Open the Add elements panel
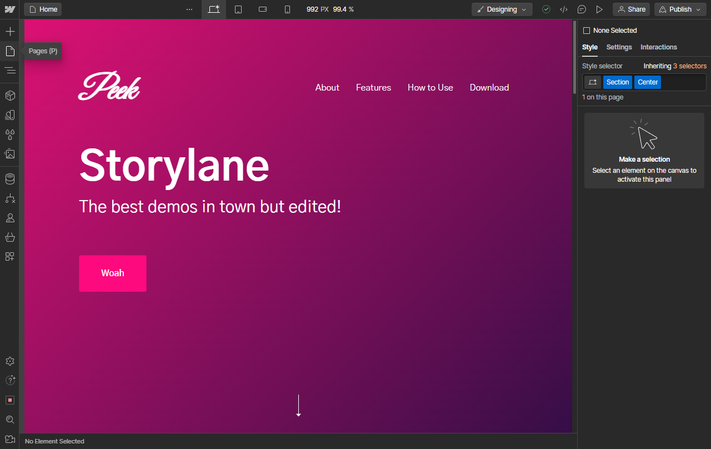 point(10,31)
